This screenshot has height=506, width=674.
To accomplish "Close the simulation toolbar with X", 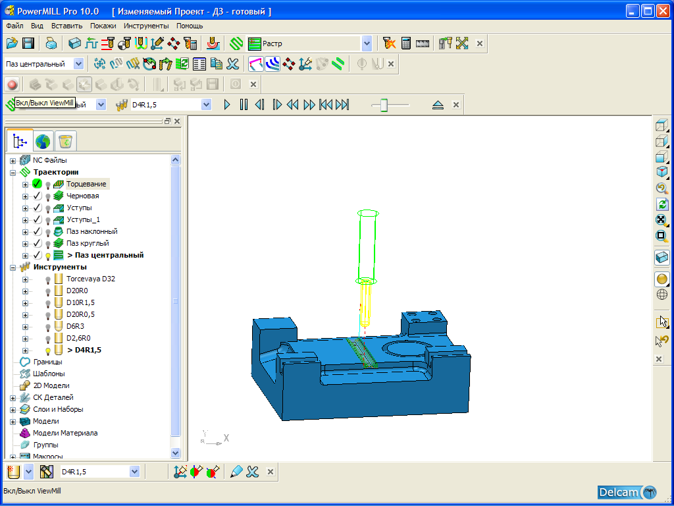I will 456,105.
